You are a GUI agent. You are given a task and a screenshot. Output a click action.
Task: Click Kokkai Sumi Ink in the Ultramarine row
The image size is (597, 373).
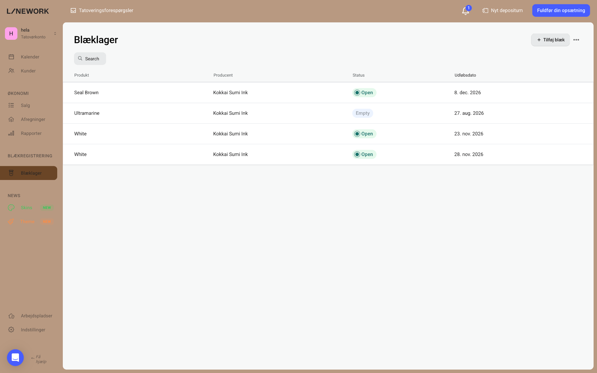(x=230, y=113)
